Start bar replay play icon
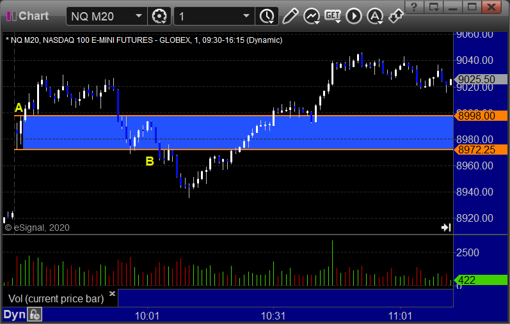This screenshot has height=324, width=510. (x=354, y=16)
